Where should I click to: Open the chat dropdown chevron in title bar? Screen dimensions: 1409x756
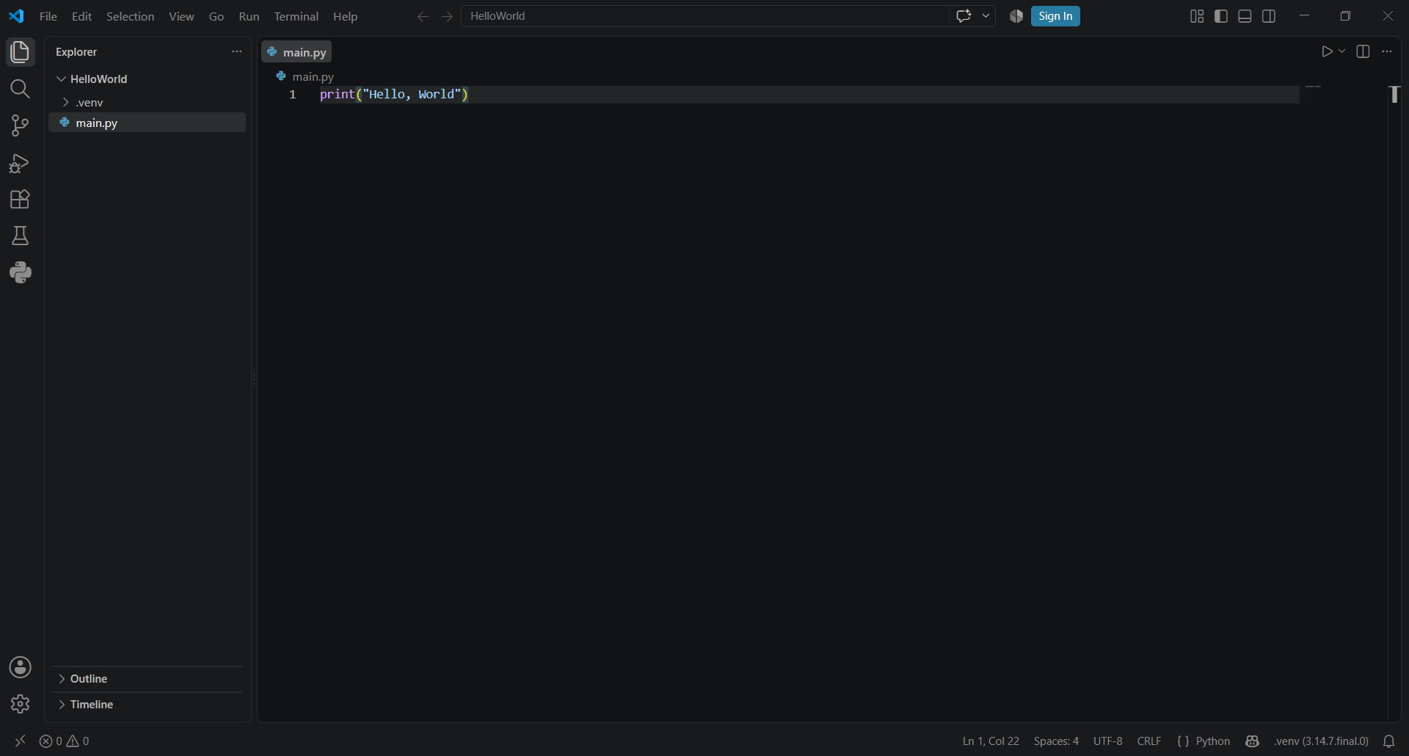pos(986,16)
